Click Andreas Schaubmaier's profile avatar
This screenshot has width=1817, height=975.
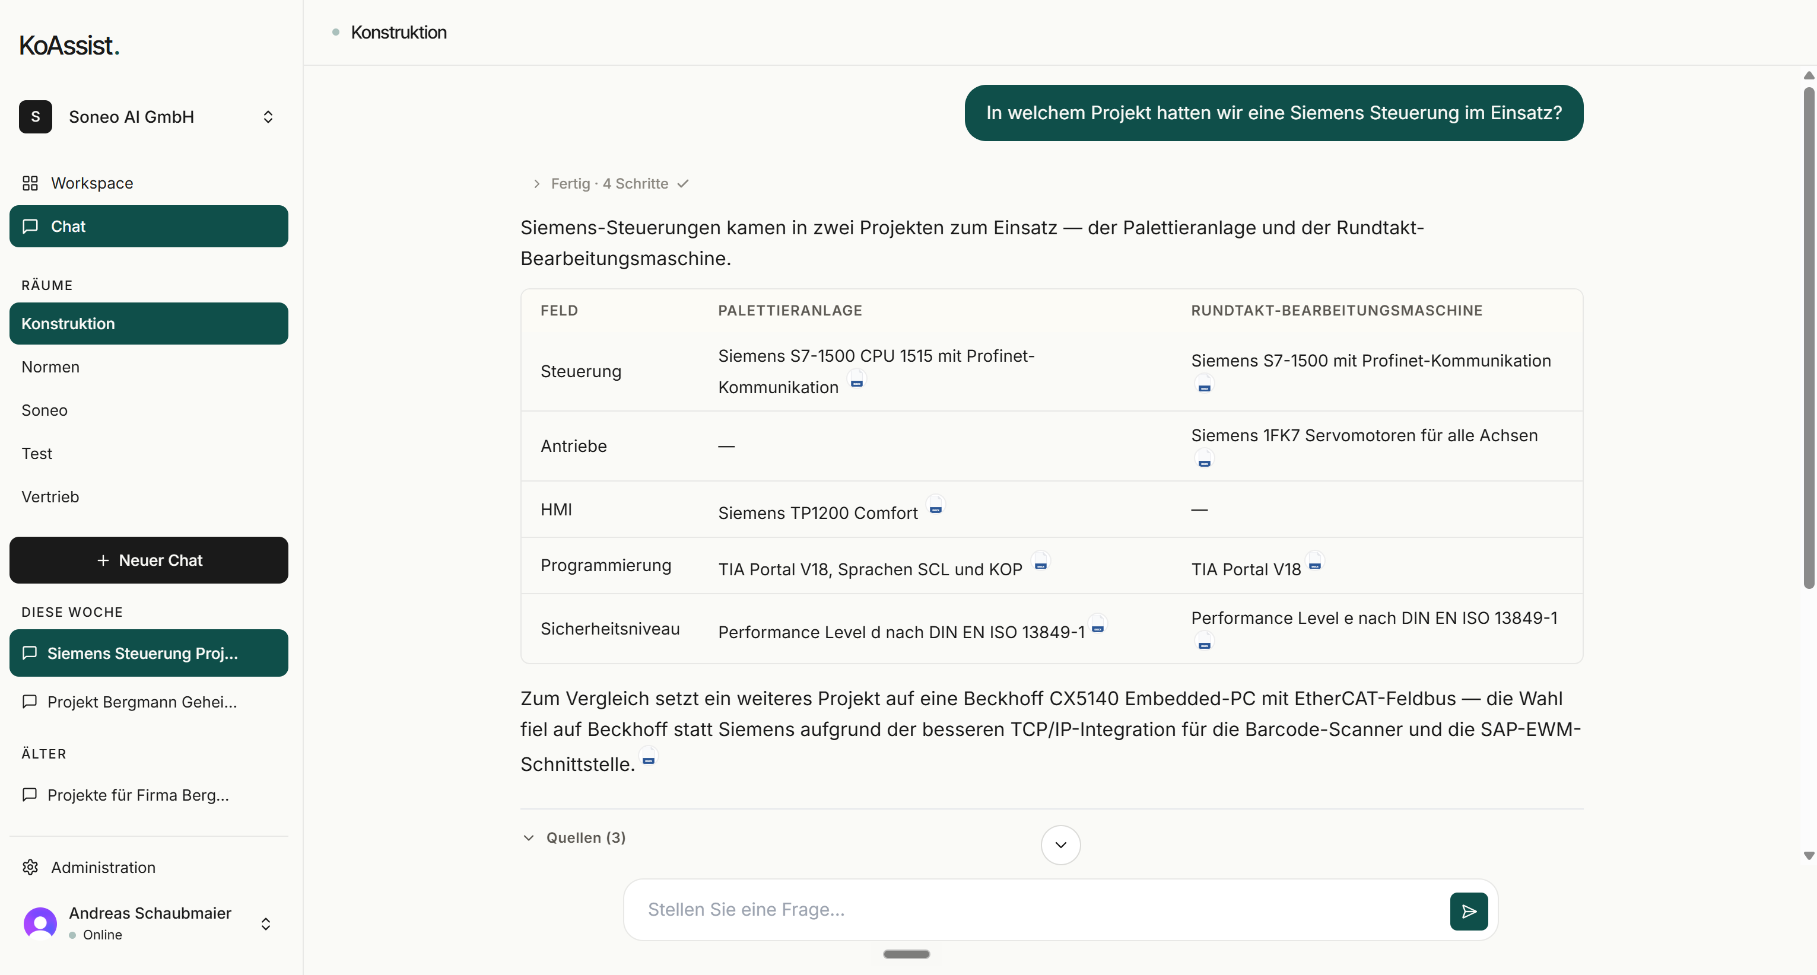coord(40,923)
